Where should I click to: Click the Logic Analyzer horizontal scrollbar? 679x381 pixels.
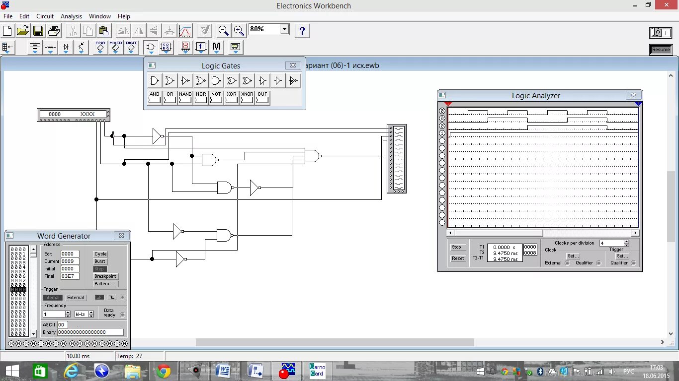coord(543,233)
